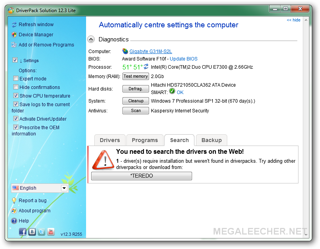The width and height of the screenshot is (320, 249).
Task: Toggle the Settings checkbox
Action: coord(15,60)
